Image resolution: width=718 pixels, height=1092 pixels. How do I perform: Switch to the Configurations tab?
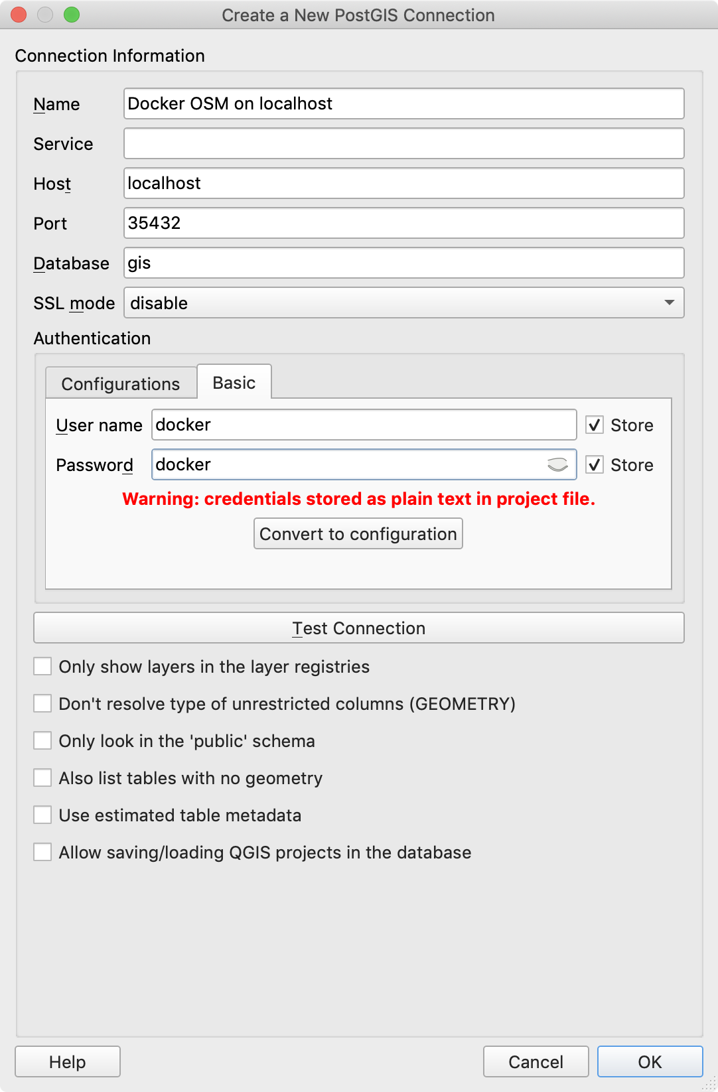121,384
